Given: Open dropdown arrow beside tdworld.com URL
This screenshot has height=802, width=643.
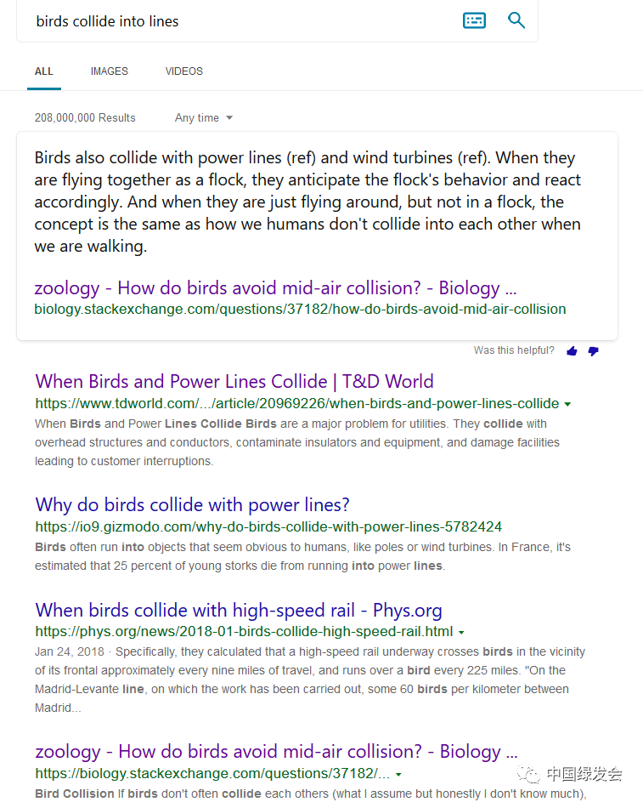Looking at the screenshot, I should 567,404.
